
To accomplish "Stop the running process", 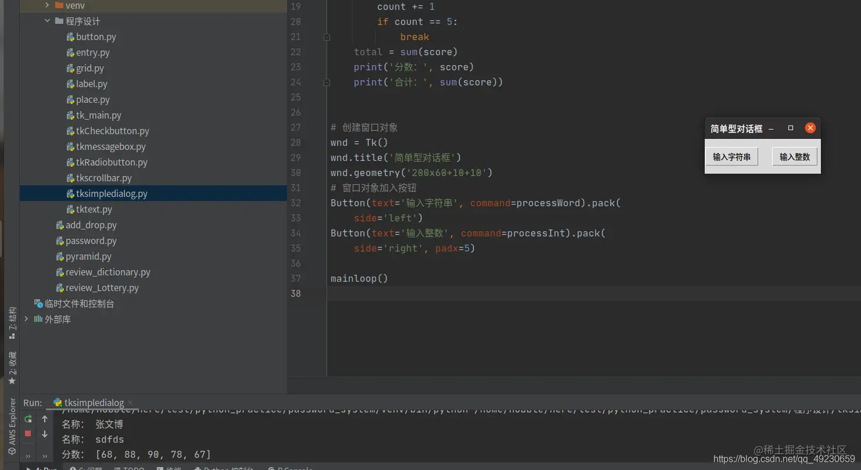I will [28, 433].
